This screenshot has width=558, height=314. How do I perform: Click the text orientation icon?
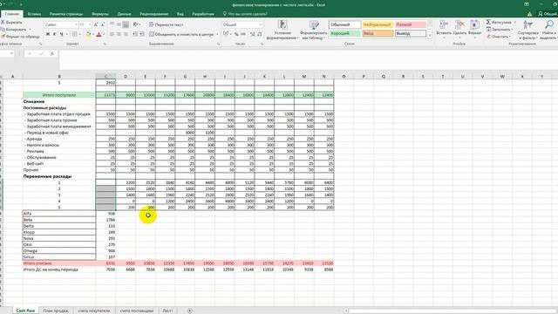point(136,24)
